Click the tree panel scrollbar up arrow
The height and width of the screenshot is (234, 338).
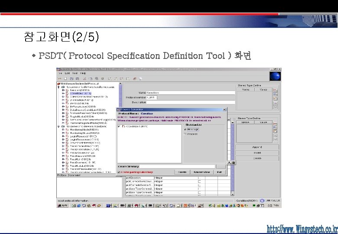pyautogui.click(x=120, y=84)
